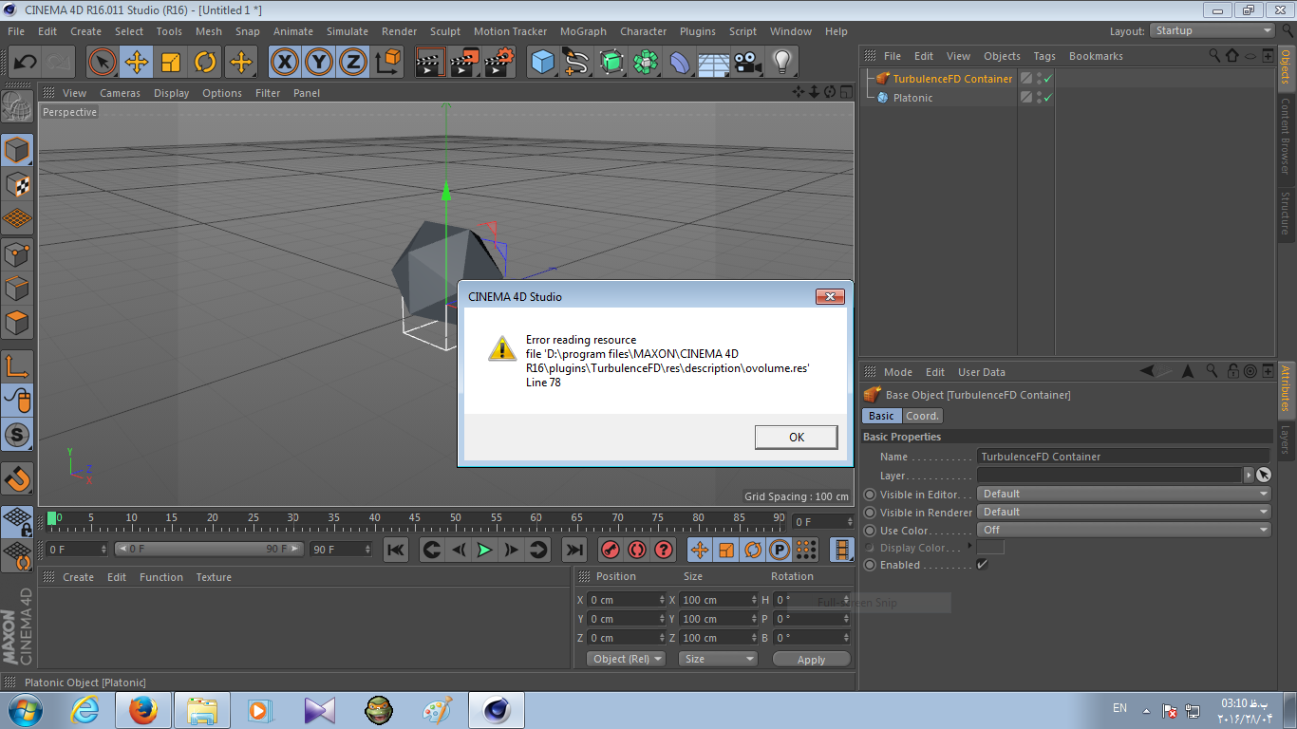Add a Camera object

(748, 63)
